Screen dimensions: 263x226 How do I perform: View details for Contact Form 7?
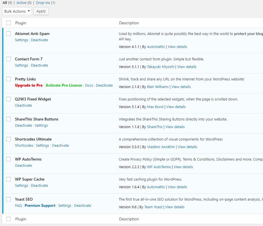[x=187, y=67]
